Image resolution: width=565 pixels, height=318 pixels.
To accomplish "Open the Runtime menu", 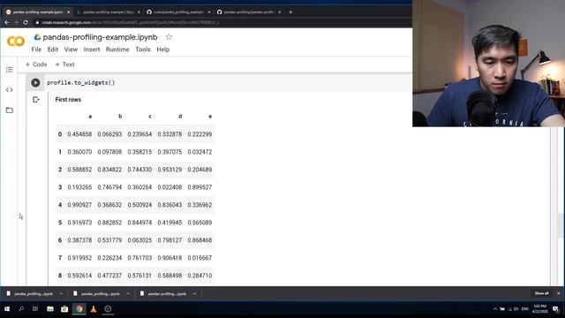I will [117, 49].
